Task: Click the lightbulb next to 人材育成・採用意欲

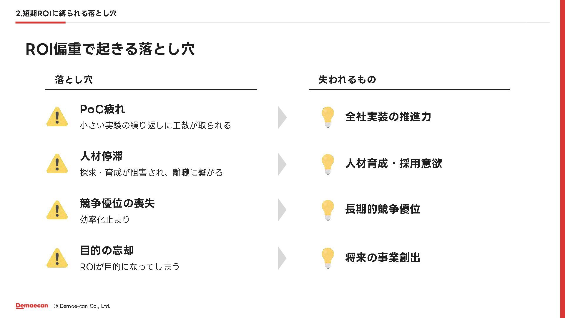Action: tap(328, 164)
